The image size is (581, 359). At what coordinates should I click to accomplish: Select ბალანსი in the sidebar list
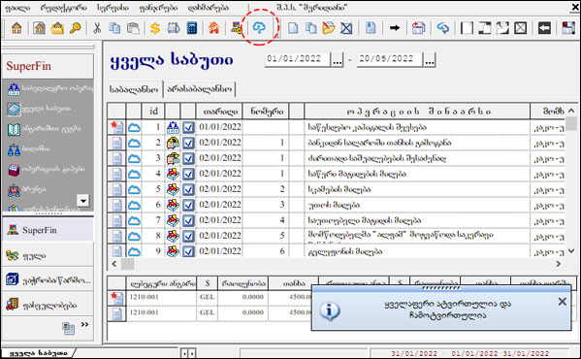click(x=29, y=148)
